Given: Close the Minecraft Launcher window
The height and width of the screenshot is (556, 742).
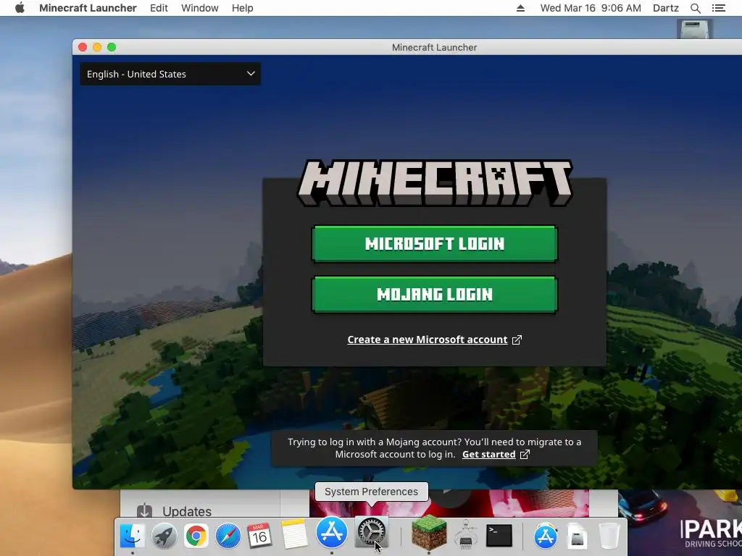Looking at the screenshot, I should pos(83,47).
